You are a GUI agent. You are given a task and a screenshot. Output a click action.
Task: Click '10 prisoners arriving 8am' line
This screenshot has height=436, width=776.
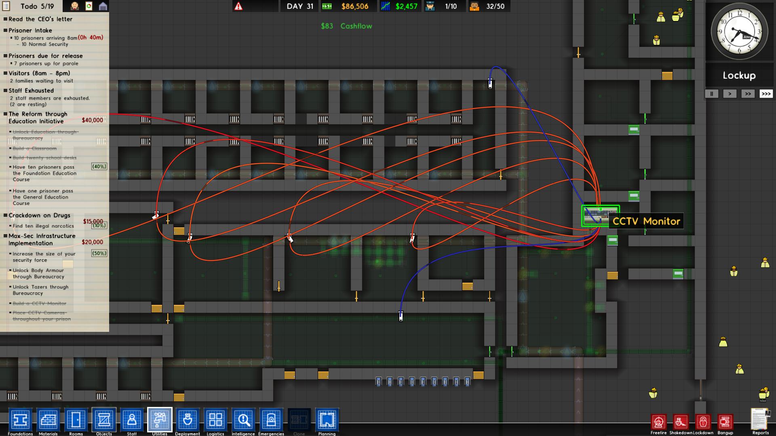coord(46,38)
